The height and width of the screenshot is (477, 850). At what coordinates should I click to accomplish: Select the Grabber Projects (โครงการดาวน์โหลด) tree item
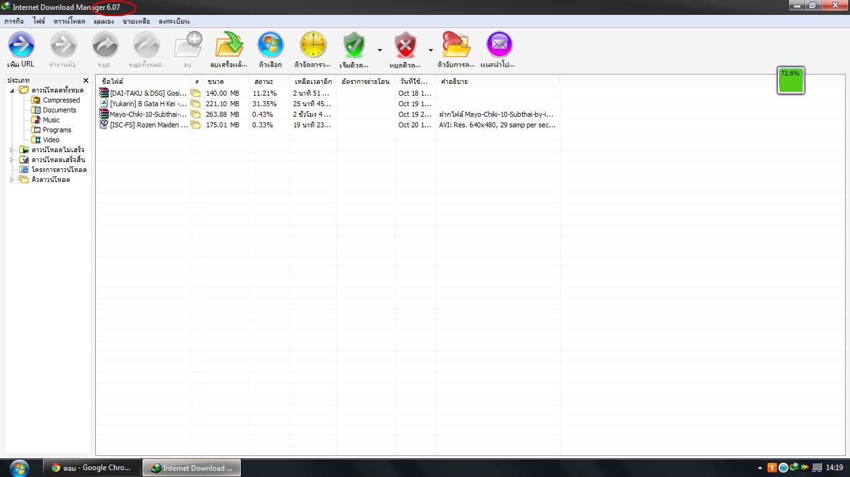pos(59,170)
